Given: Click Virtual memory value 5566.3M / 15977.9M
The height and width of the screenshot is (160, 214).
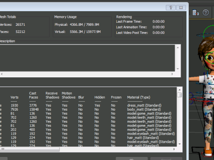Looking at the screenshot, I should click(85, 32).
